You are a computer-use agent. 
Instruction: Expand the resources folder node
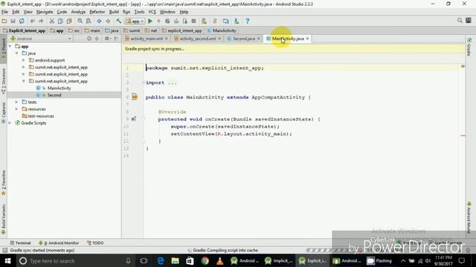coord(16,109)
